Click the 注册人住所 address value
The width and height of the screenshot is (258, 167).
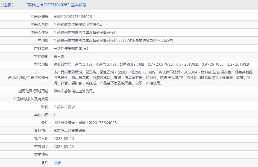[85, 33]
